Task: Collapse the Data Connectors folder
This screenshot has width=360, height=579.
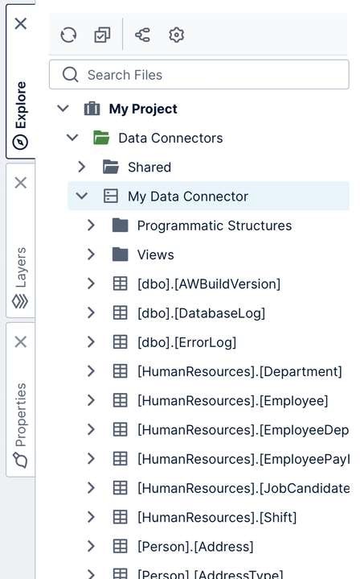Action: point(72,138)
